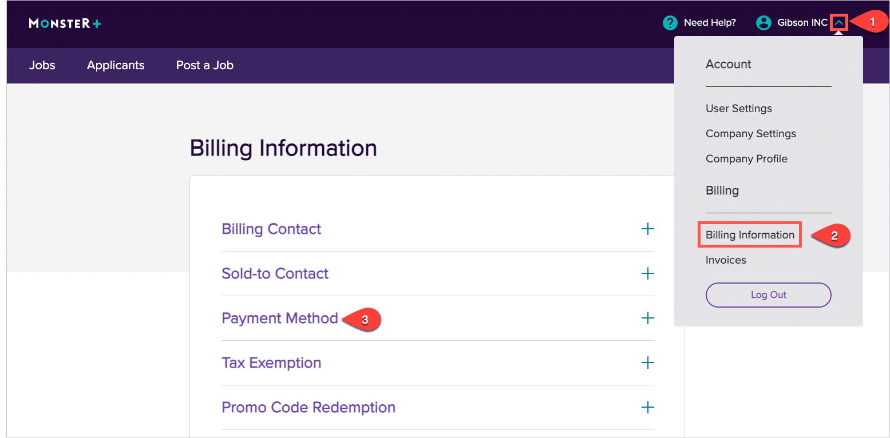Click the Need Help question mark icon
This screenshot has width=890, height=438.
[x=670, y=23]
